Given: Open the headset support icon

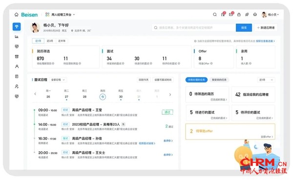Looking at the screenshot, I should pyautogui.click(x=255, y=14).
